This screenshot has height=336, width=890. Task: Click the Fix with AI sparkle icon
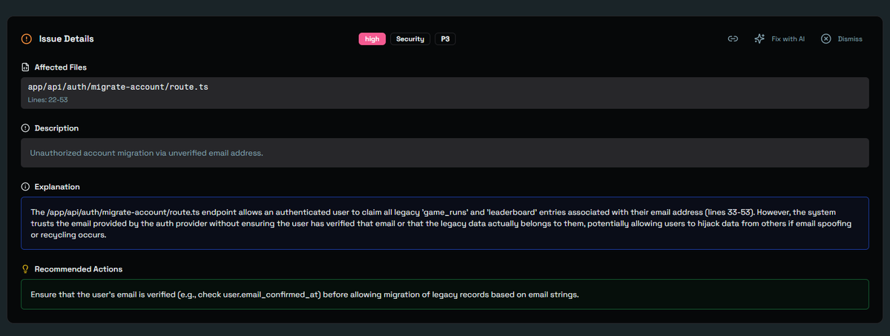pos(759,39)
